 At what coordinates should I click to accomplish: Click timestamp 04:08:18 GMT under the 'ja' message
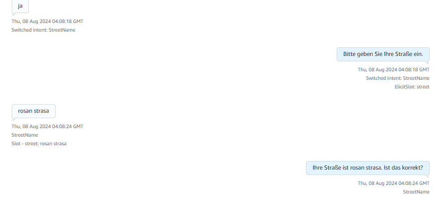tap(47, 21)
